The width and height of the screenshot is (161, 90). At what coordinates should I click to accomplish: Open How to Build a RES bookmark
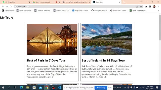[62, 10]
